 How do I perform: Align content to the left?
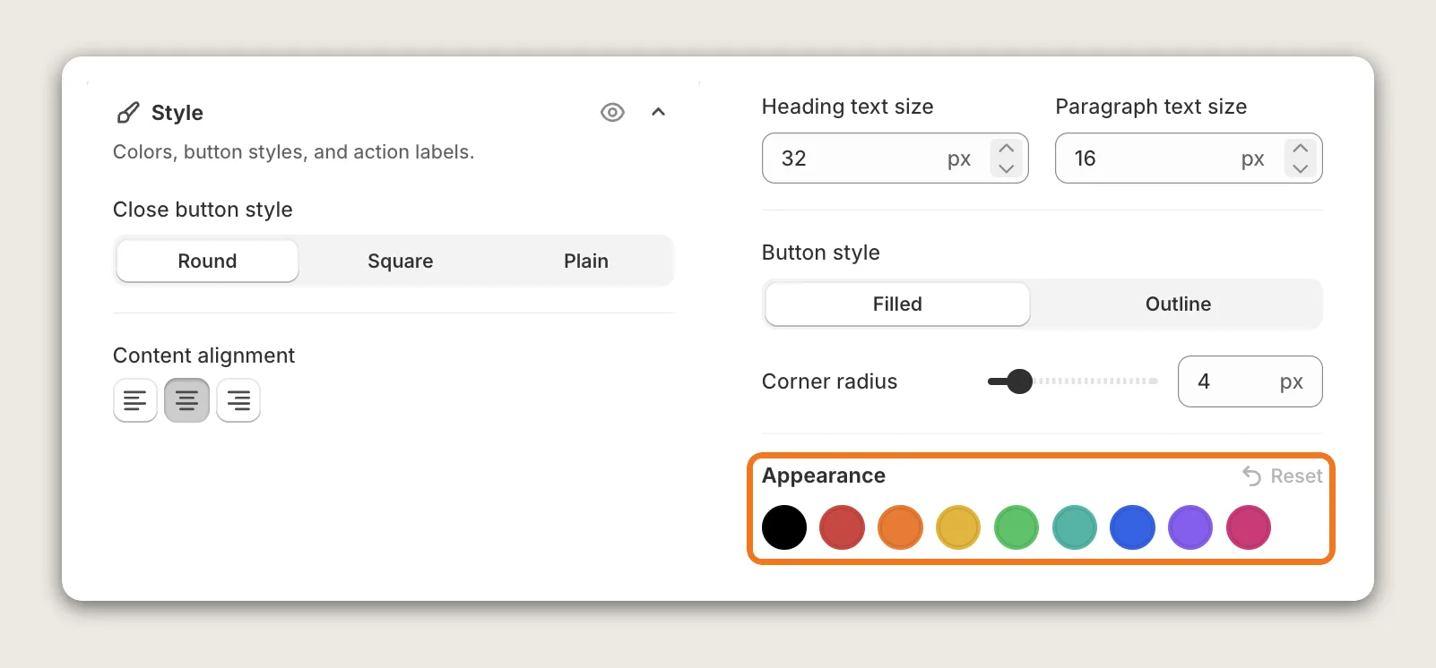pyautogui.click(x=135, y=400)
